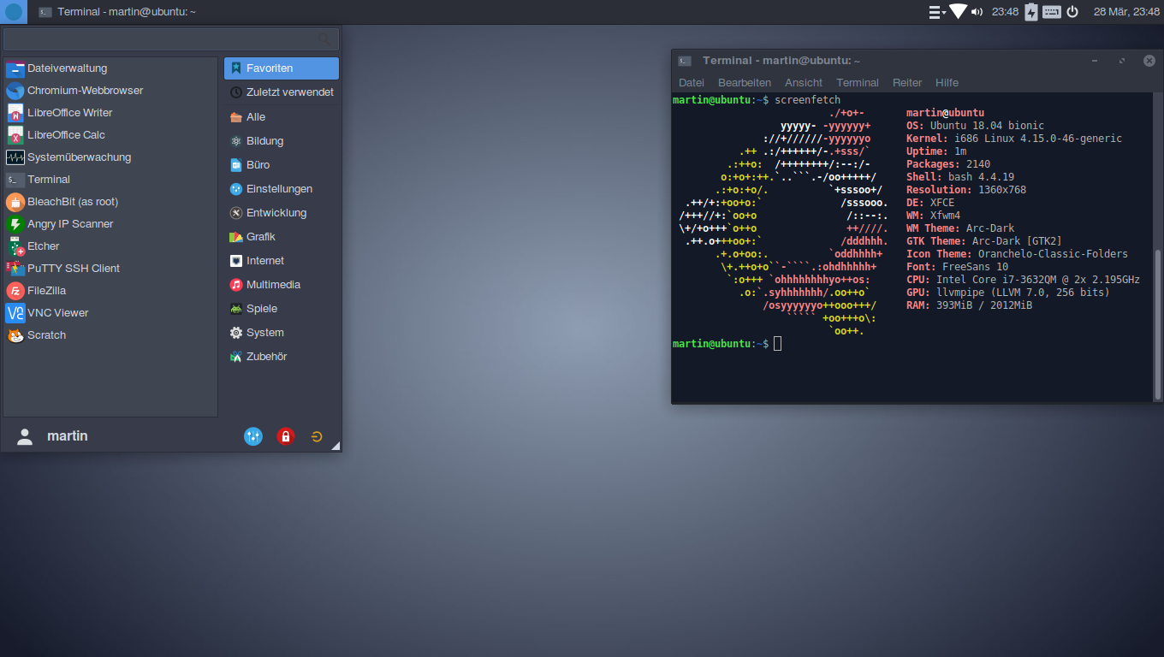Open the Spiele category
The width and height of the screenshot is (1164, 657).
pos(282,309)
